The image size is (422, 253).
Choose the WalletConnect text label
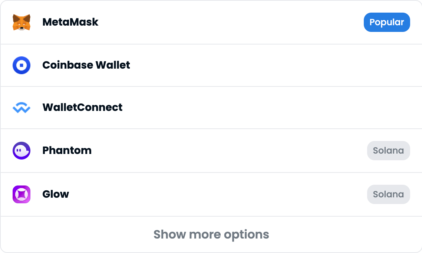click(x=82, y=108)
